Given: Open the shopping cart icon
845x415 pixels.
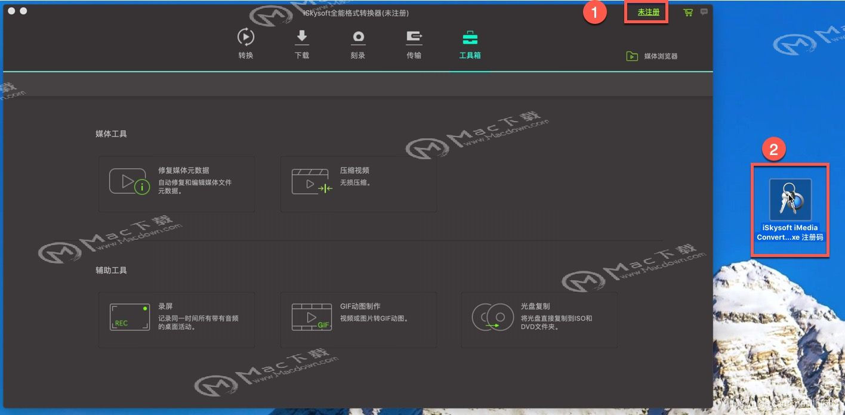Looking at the screenshot, I should pyautogui.click(x=688, y=12).
